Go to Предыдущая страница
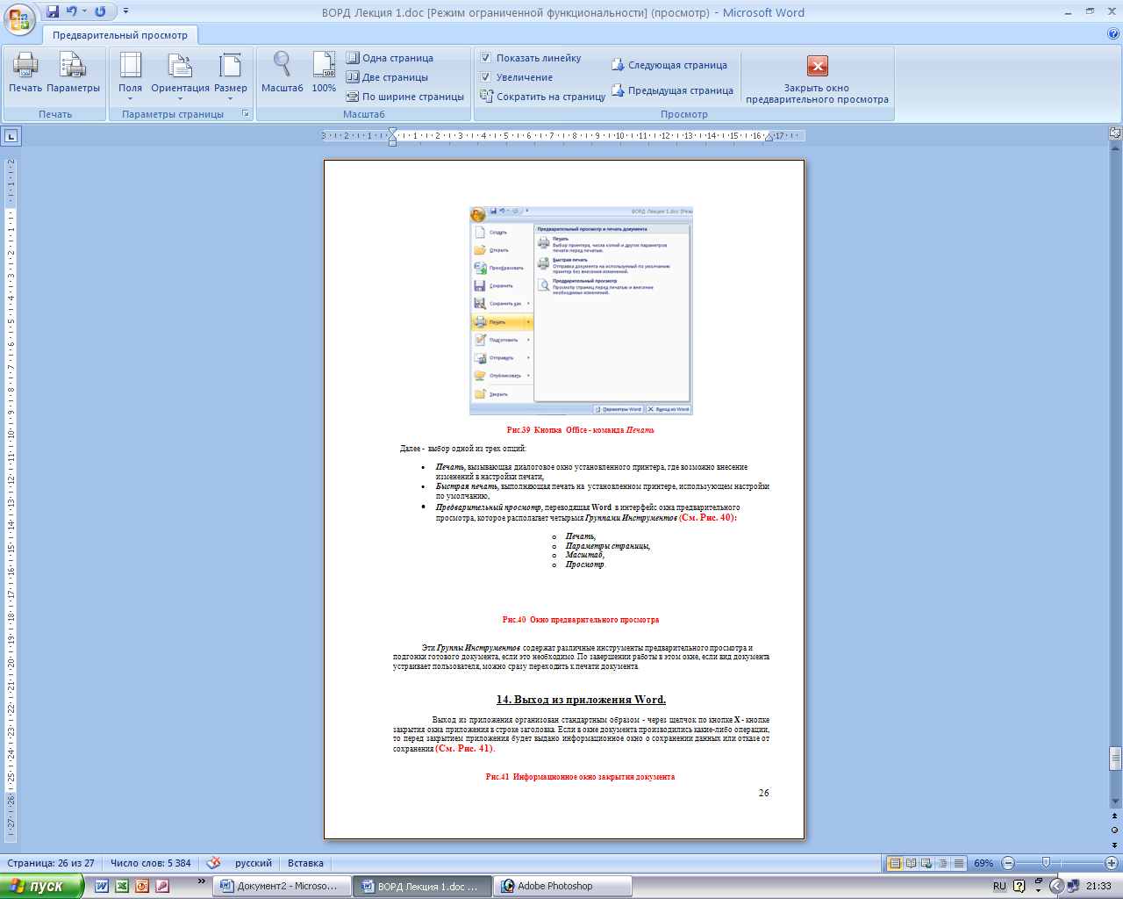Image resolution: width=1123 pixels, height=899 pixels. coord(672,90)
